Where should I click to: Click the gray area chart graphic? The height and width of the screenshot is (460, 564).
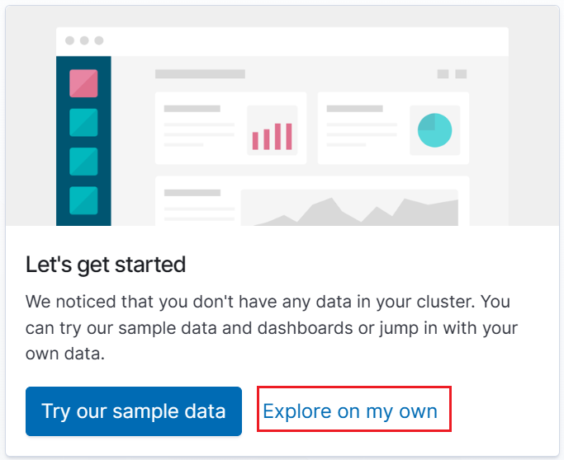(349, 211)
